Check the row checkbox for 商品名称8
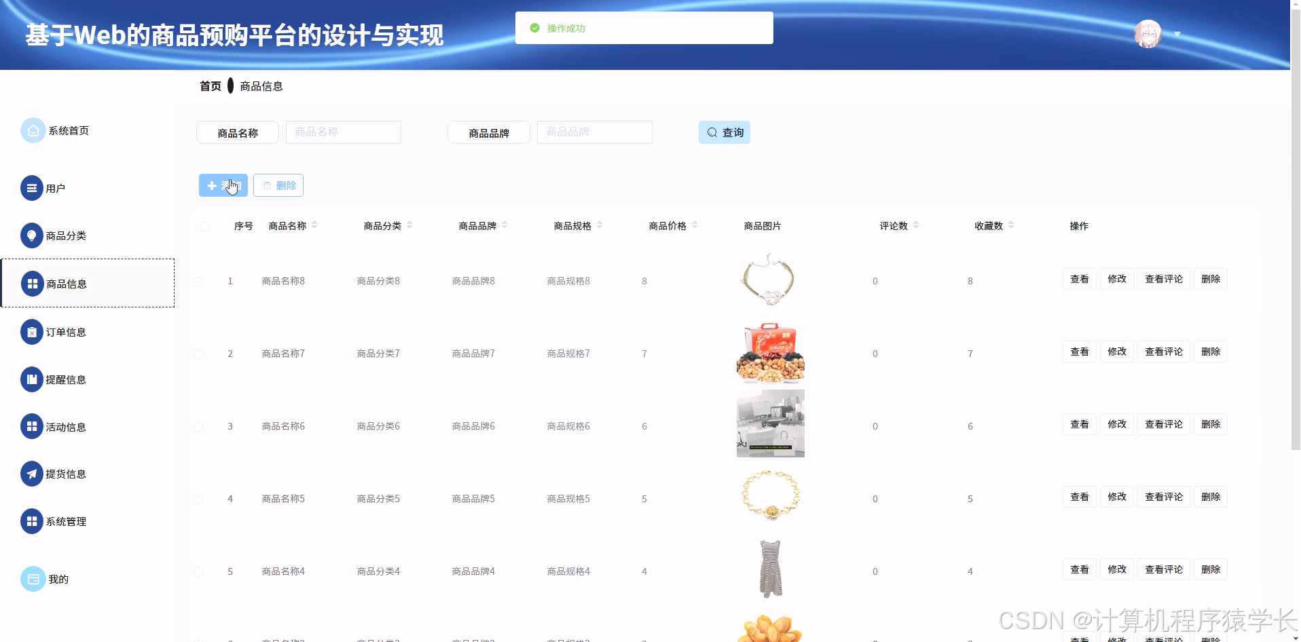This screenshot has width=1301, height=642. [x=198, y=280]
